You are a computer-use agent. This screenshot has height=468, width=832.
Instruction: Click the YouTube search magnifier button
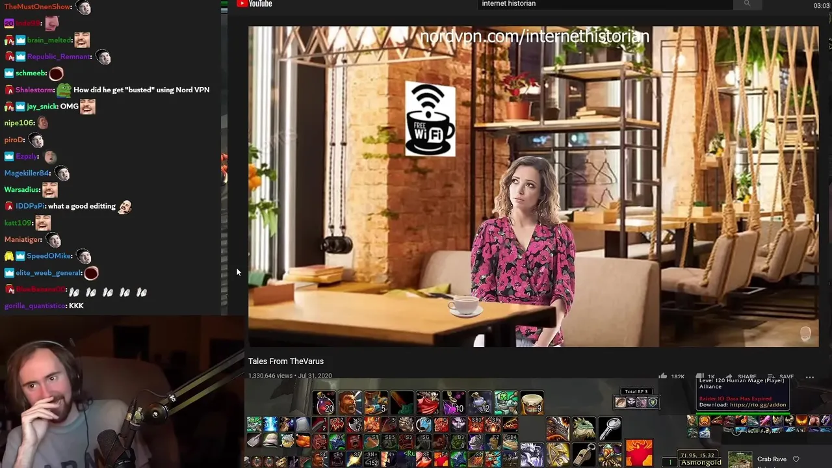[x=747, y=4]
